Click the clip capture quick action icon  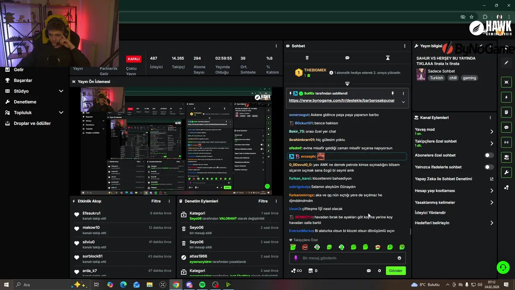click(507, 82)
